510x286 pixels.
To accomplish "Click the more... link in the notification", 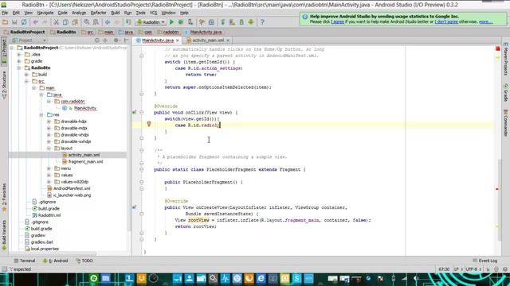I will [485, 21].
